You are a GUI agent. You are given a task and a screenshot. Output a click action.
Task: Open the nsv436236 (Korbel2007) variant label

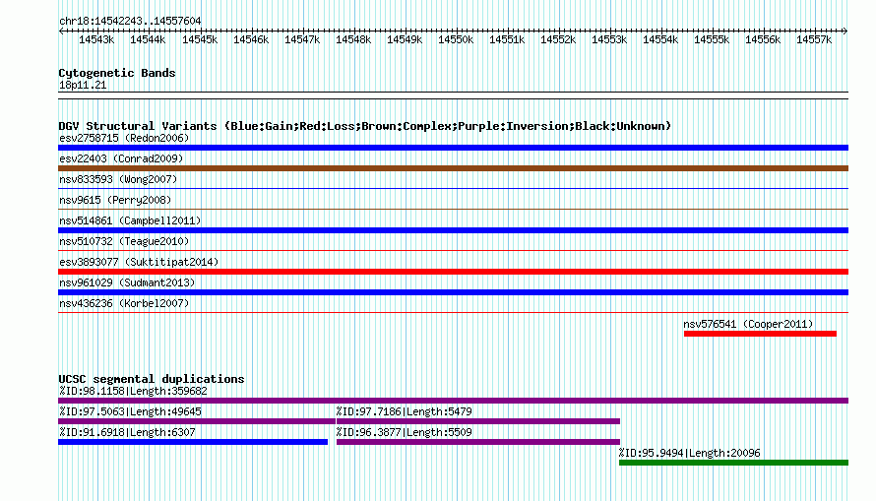(124, 303)
